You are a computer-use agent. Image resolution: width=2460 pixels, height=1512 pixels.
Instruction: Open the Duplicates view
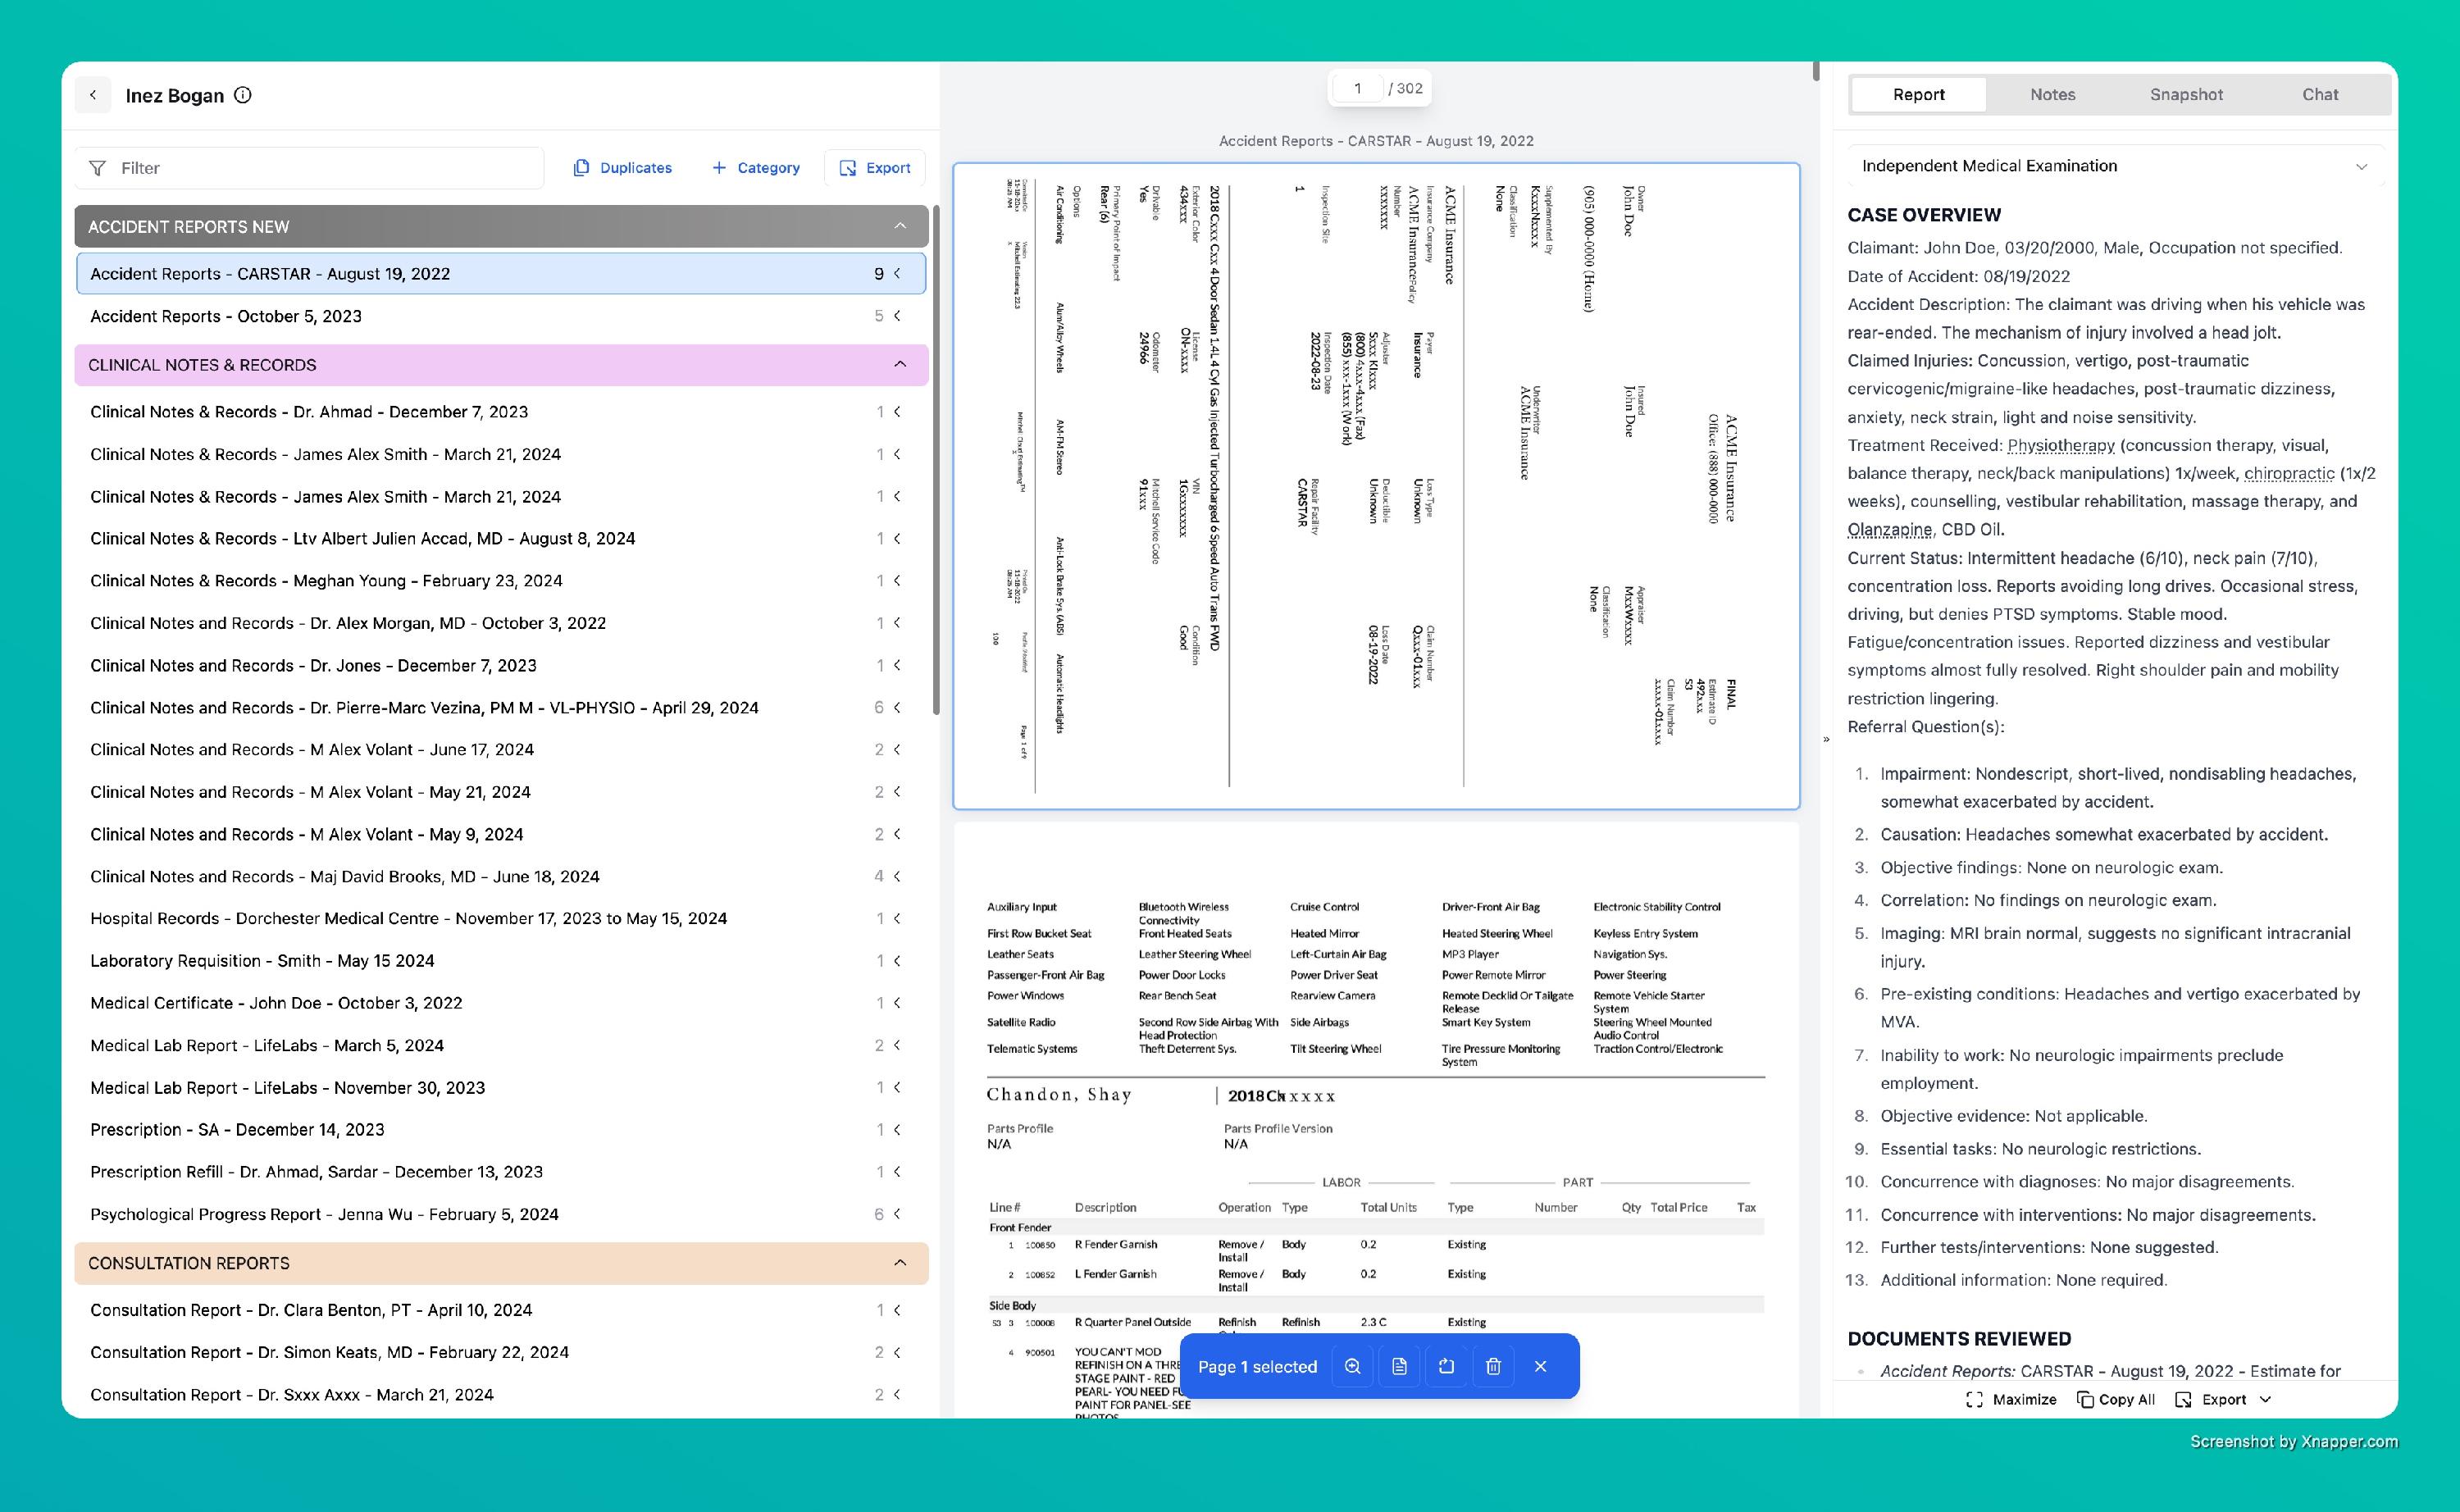click(x=622, y=168)
